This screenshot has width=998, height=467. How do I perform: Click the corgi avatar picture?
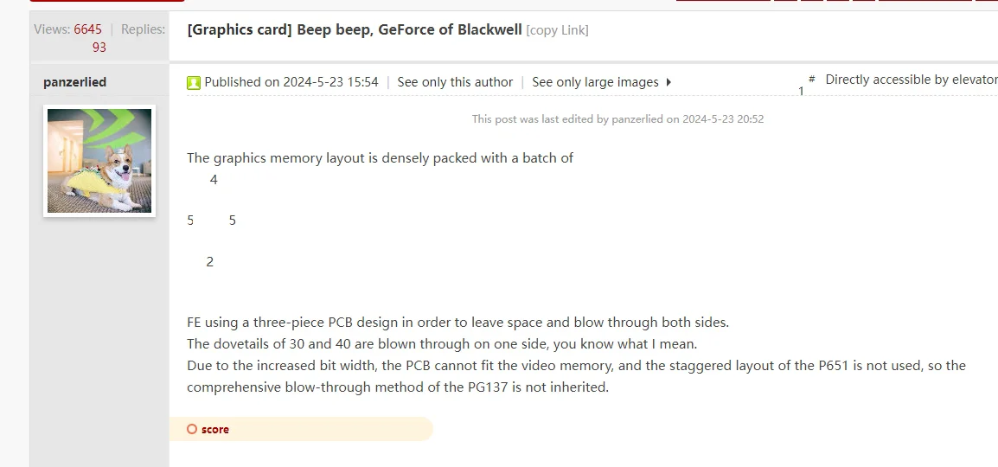(99, 161)
